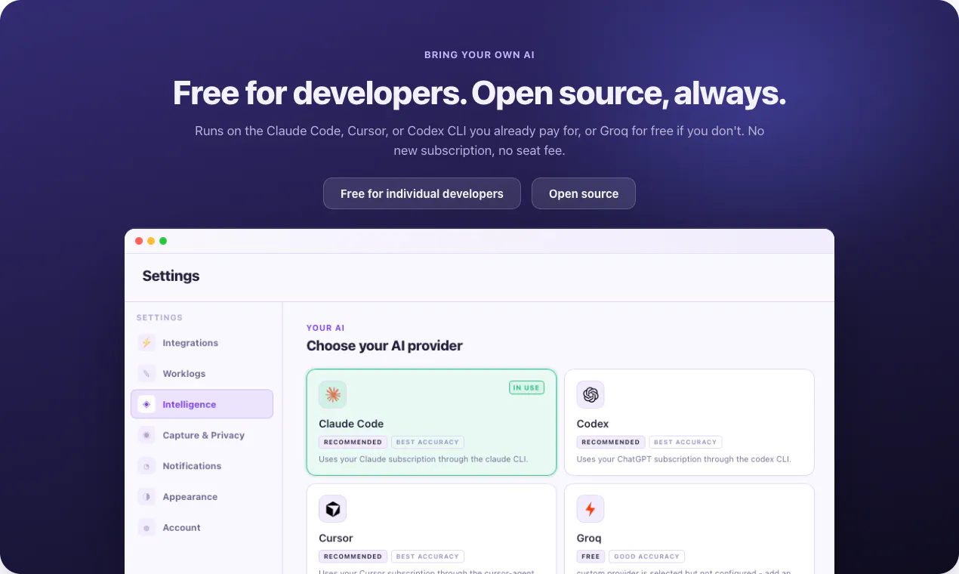This screenshot has height=574, width=959.
Task: Click the Appearance half-circle icon
Action: (146, 497)
